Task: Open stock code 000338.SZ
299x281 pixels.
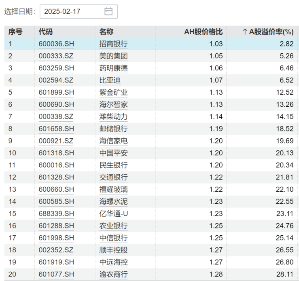Action: coord(56,116)
